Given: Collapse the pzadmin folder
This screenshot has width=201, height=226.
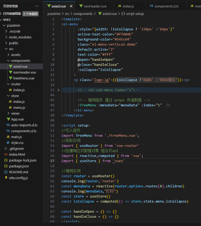Looking at the screenshot, I should point(4,26).
